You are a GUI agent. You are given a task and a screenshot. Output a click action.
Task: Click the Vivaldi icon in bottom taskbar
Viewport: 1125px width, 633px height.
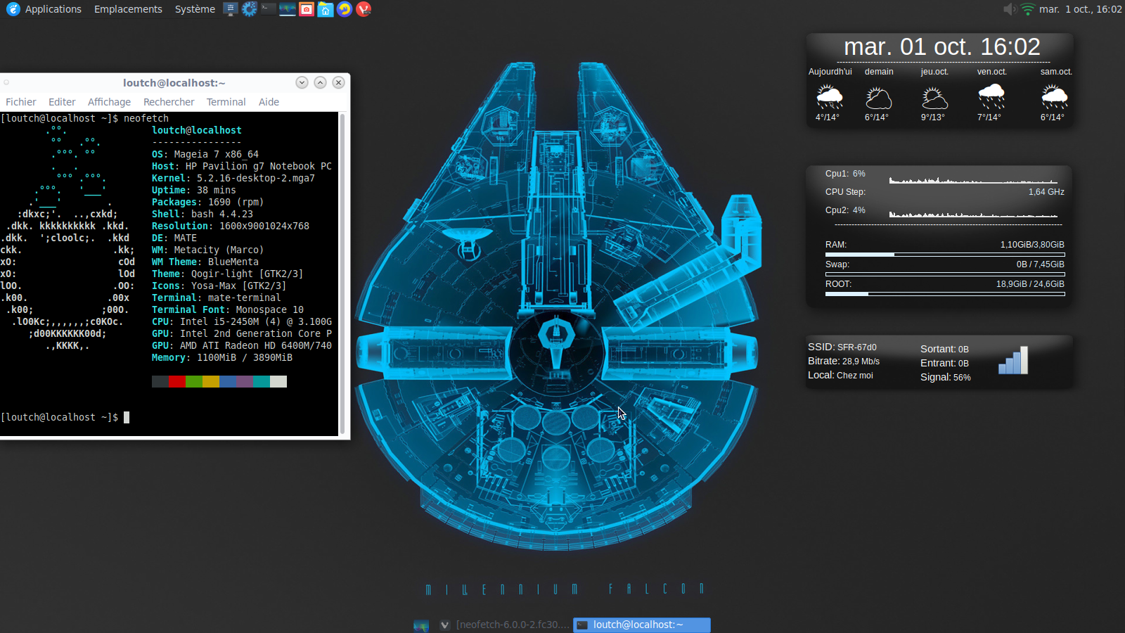444,625
